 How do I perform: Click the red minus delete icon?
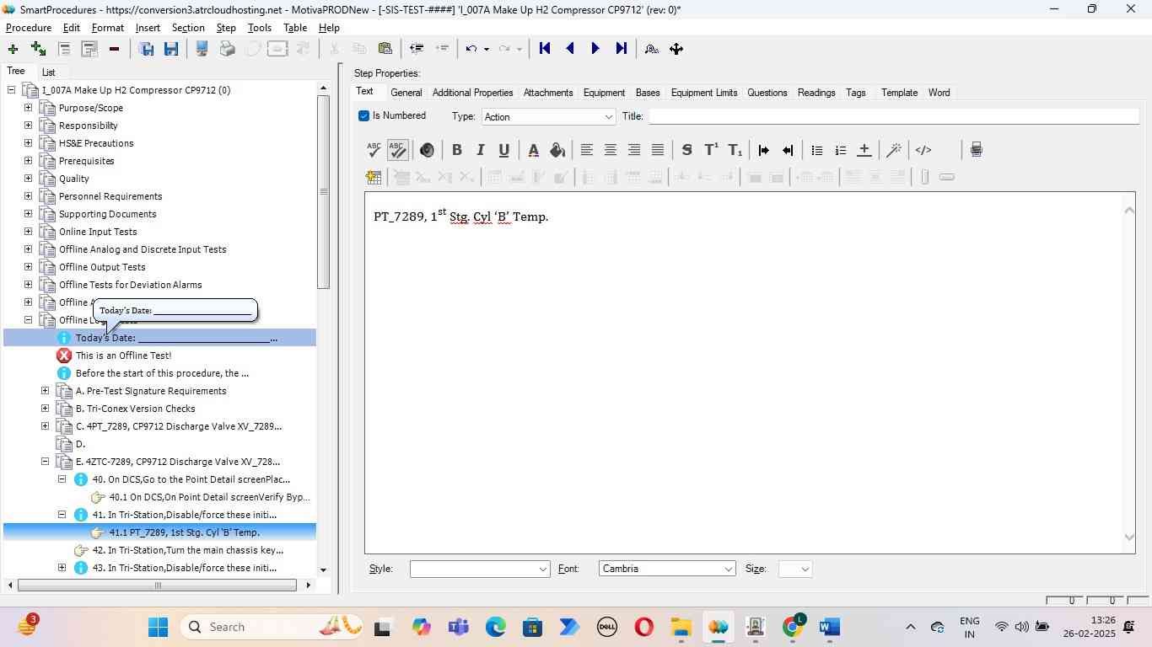click(114, 49)
